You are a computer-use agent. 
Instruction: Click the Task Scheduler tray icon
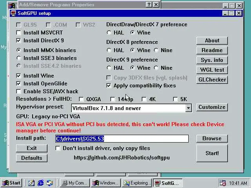223,183
